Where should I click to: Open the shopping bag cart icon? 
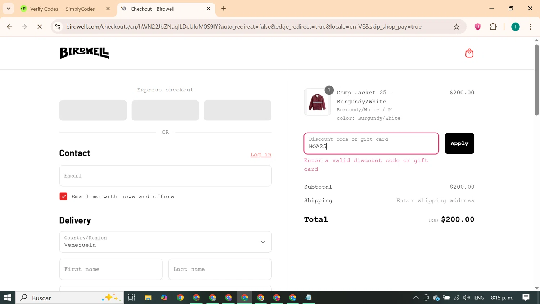pyautogui.click(x=469, y=53)
